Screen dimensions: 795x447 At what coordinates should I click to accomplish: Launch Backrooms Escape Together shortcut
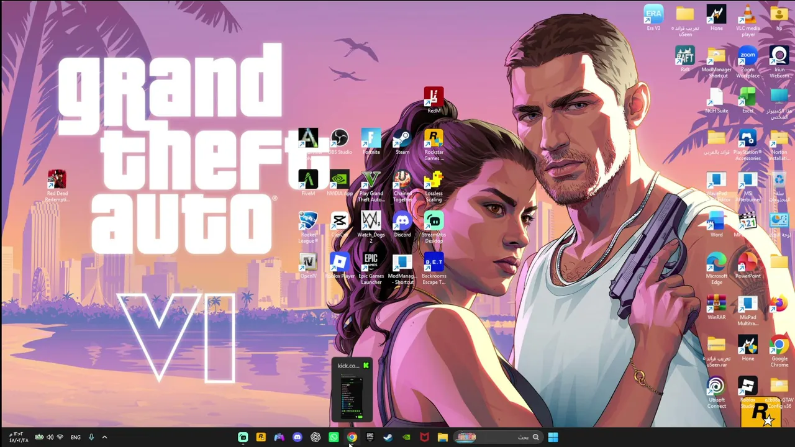coord(434,269)
